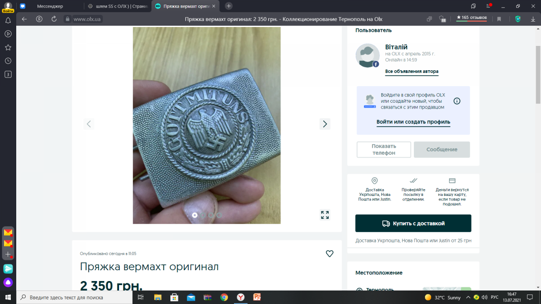Open the Yandex Я home button
This screenshot has height=304, width=541.
point(39,19)
